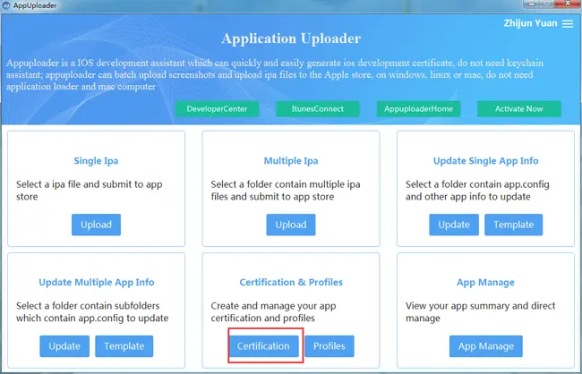This screenshot has width=582, height=374.
Task: Close the AppUploader window
Action: 568,4
